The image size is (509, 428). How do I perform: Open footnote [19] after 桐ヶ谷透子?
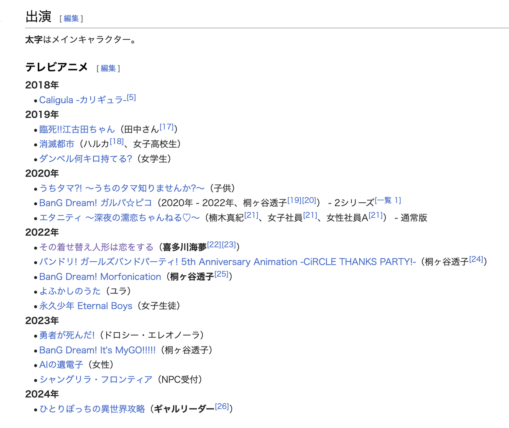294,200
